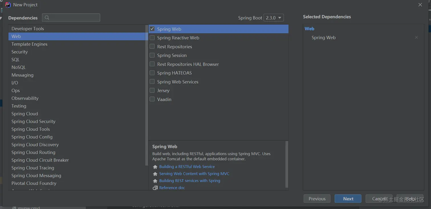
Task: Enable the Spring Reactive Web checkbox
Action: tap(152, 38)
